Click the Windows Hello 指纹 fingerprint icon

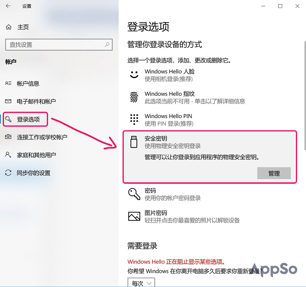(134, 97)
